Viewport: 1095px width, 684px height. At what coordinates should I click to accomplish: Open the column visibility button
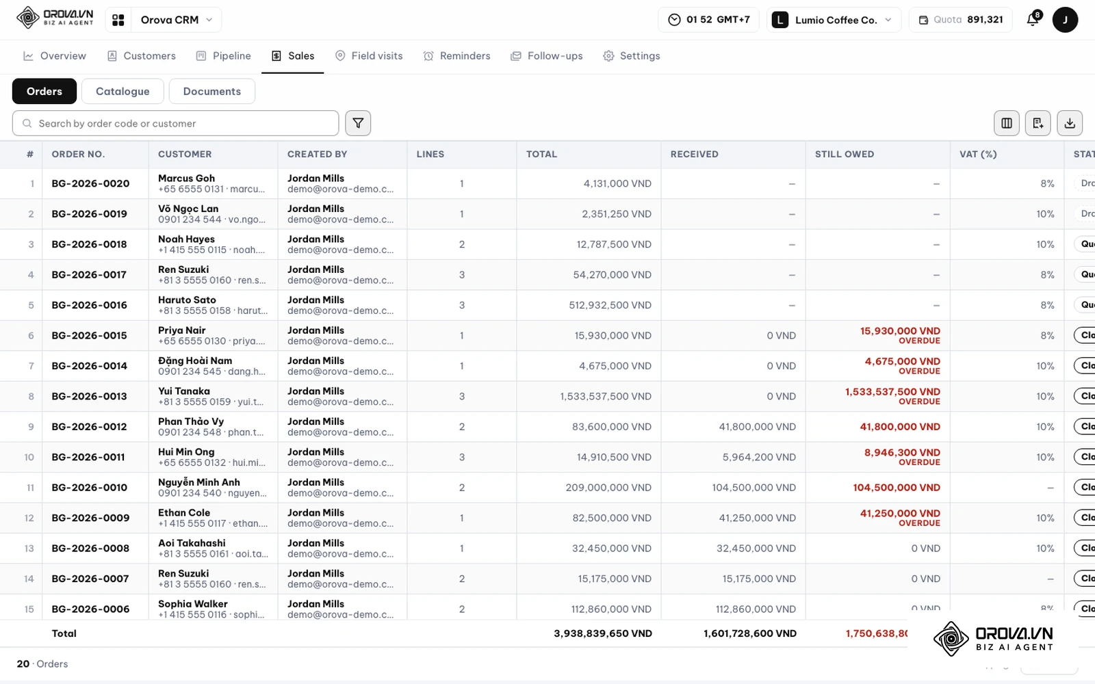tap(1007, 123)
